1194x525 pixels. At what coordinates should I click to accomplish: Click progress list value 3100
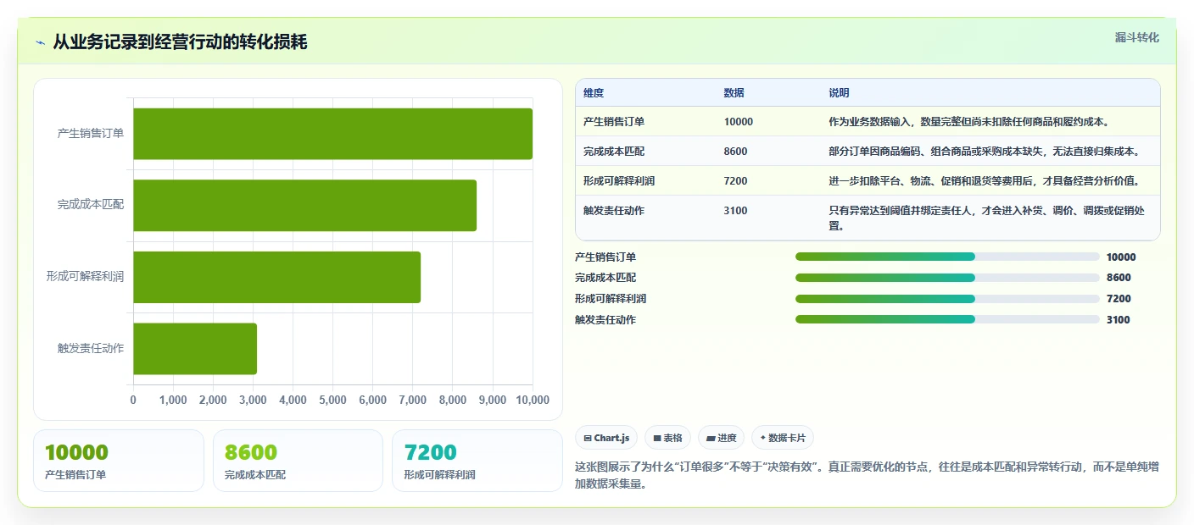(x=1119, y=320)
